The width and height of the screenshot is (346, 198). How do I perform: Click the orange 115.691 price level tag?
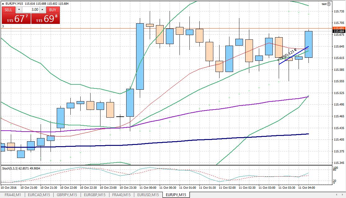click(x=339, y=29)
